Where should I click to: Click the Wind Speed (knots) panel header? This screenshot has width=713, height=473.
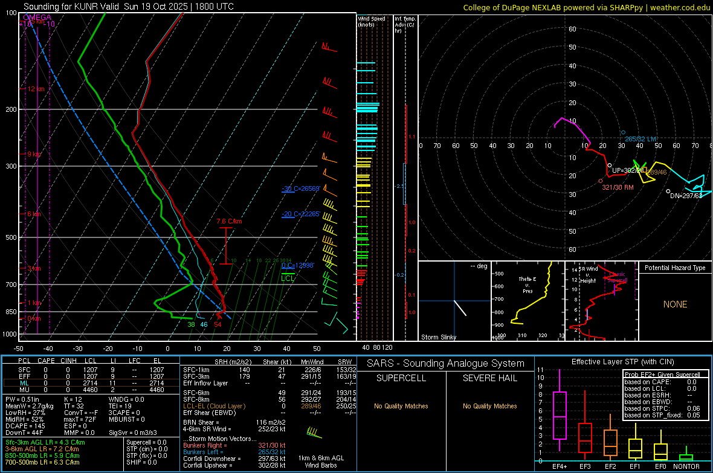[371, 21]
